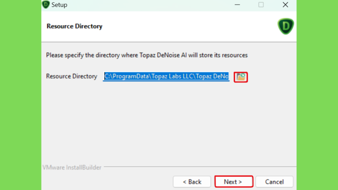Click the Topaz DeNoise shield logo in header
This screenshot has height=190, width=338.
click(x=286, y=26)
